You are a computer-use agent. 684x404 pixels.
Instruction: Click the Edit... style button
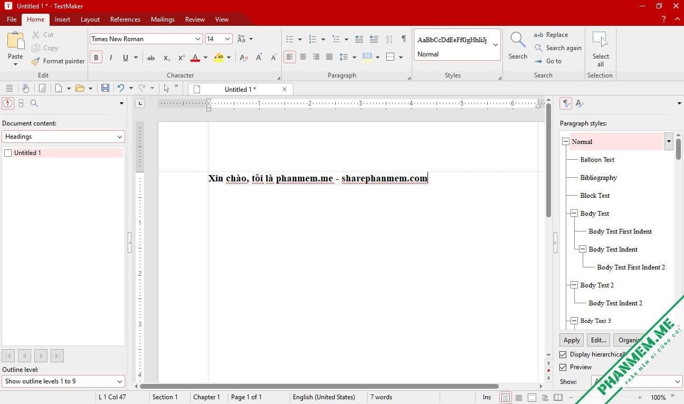pyautogui.click(x=598, y=340)
